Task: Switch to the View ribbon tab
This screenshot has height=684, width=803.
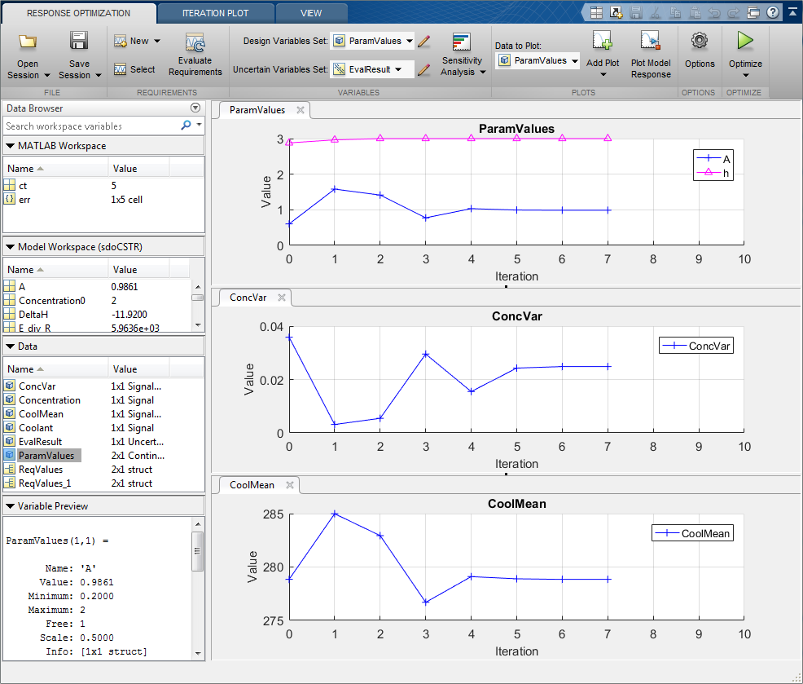Action: coord(310,13)
